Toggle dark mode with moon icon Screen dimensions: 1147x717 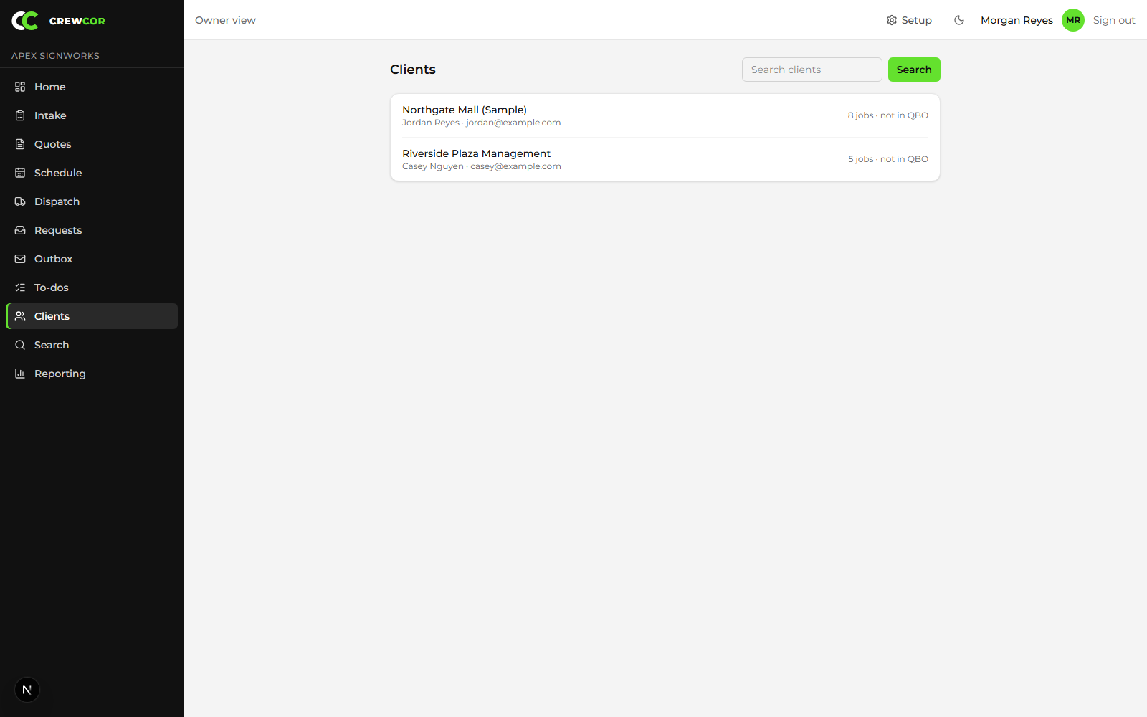959,20
